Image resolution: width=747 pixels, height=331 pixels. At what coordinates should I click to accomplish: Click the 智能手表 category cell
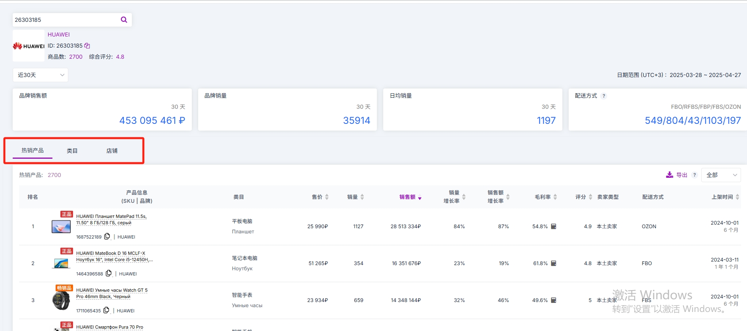pos(242,295)
